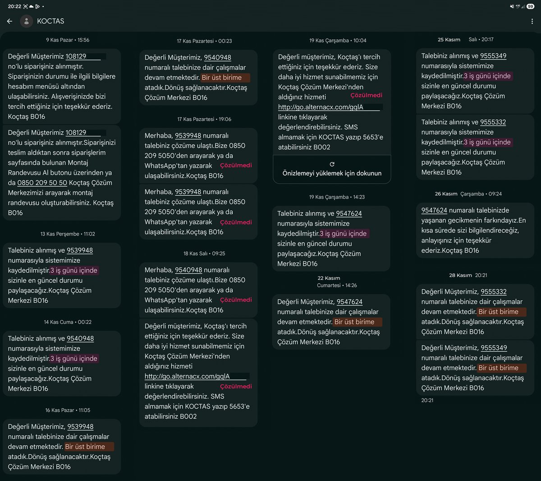Tap order number 108129 in Montaj Randevusu message

76,133
